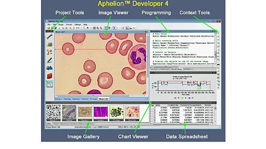This screenshot has width=266, height=149.
Task: Switch to the Material_2 image tab
Action: pos(76,99)
